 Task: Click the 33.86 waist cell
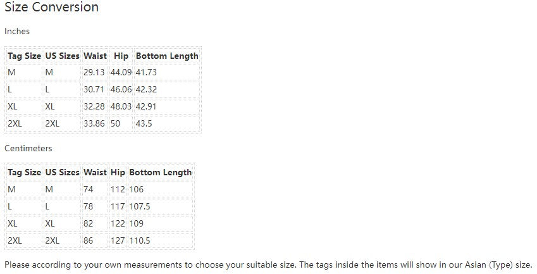[94, 123]
